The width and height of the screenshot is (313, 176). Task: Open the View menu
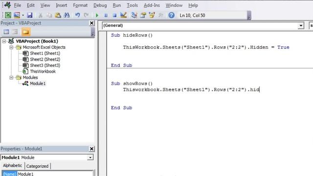[x=45, y=5]
